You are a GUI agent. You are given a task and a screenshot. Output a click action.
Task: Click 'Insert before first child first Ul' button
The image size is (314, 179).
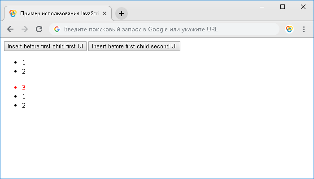[45, 46]
